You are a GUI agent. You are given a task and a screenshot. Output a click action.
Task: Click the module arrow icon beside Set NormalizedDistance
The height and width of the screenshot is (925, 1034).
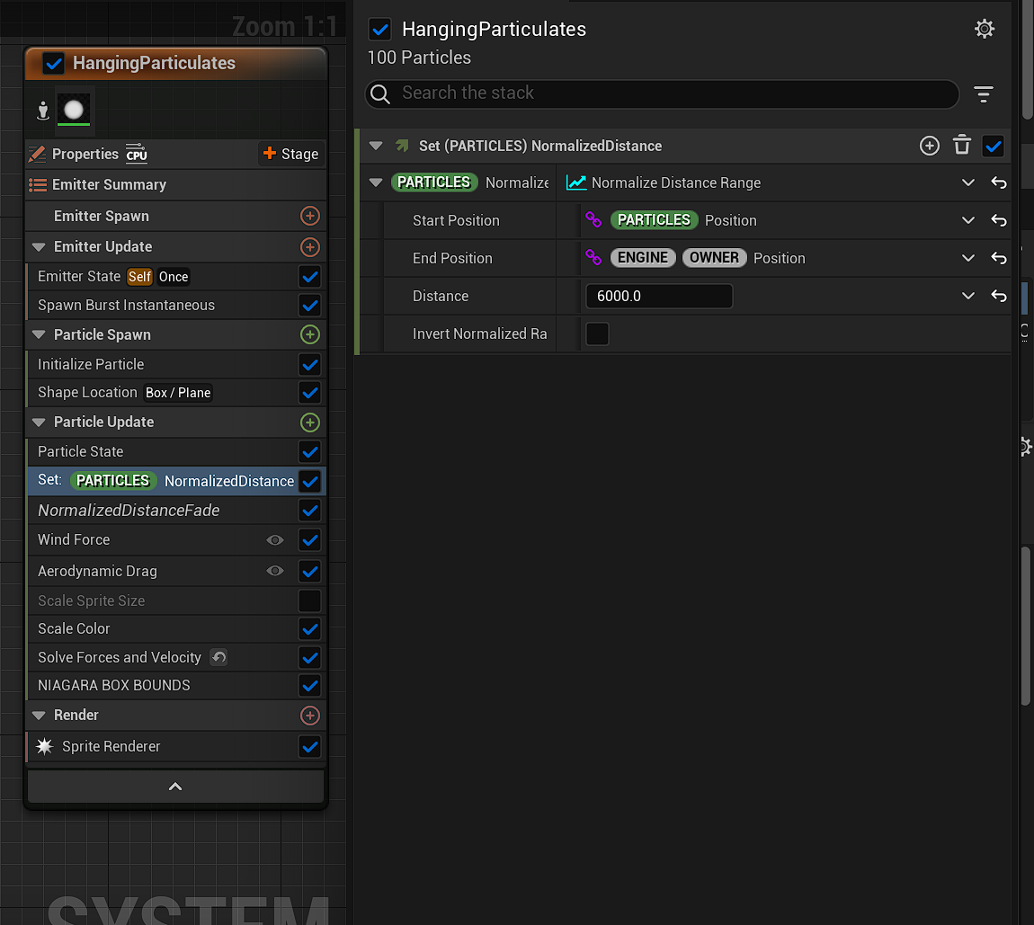point(402,146)
